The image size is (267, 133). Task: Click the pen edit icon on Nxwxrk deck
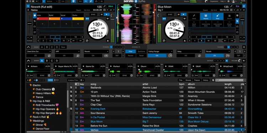pyautogui.click(x=105, y=6)
